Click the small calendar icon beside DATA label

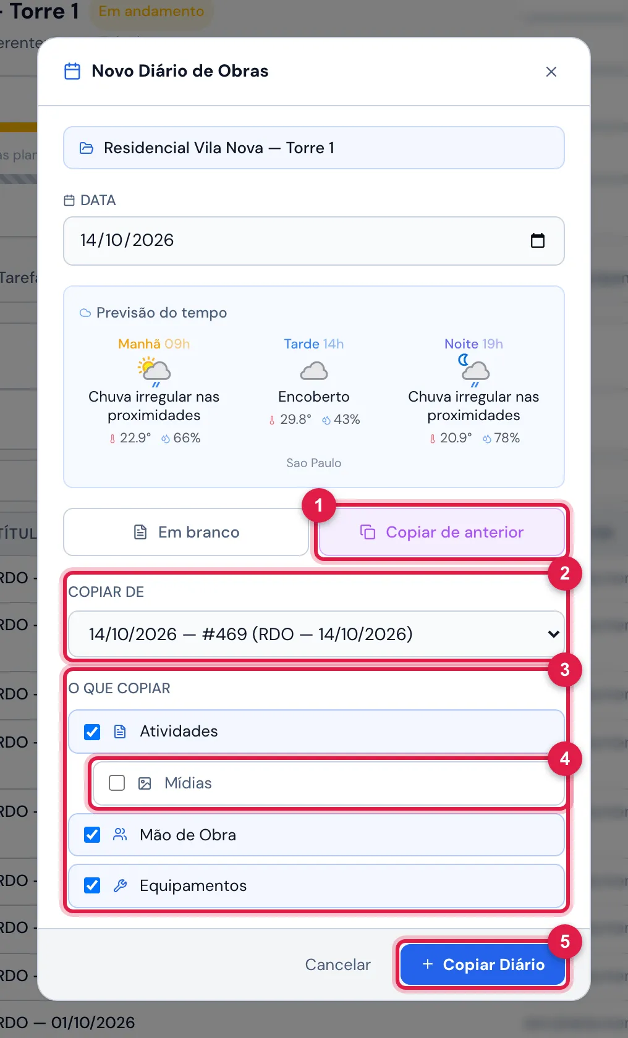pyautogui.click(x=69, y=201)
